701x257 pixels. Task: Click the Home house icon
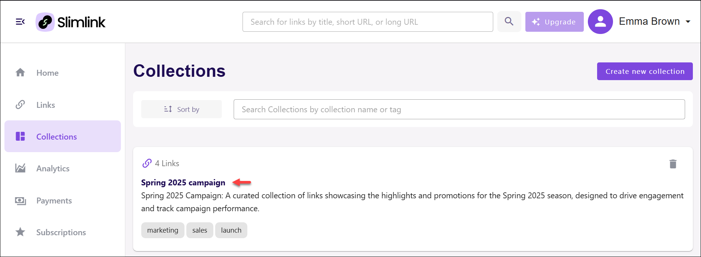coord(20,72)
